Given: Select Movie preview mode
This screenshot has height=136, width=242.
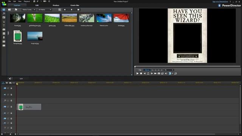Looking at the screenshot, I should click(x=147, y=70).
